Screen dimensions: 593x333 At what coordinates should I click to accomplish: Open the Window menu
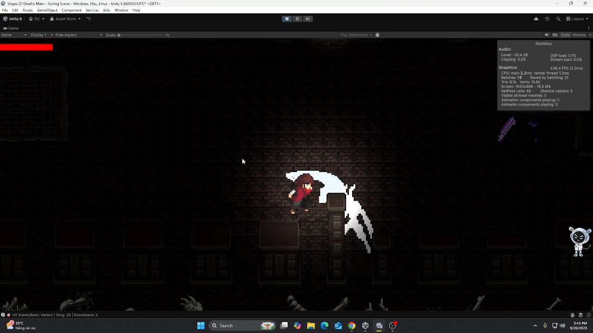pos(121,10)
